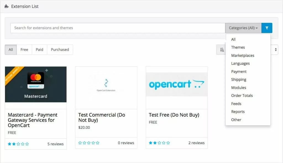283x163 pixels.
Task: Open Mastercard extension thumbnail
Action: click(x=36, y=84)
